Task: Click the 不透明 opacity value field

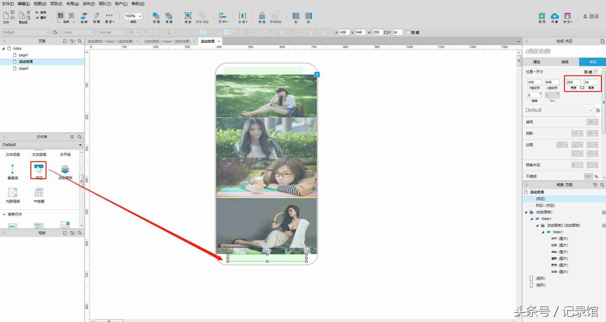Action: coord(588,176)
